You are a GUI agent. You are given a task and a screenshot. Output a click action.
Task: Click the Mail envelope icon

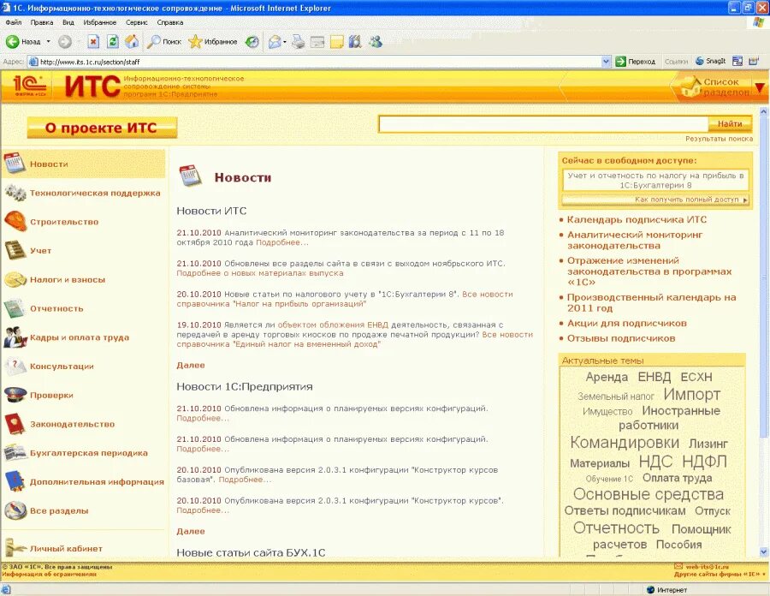[275, 42]
